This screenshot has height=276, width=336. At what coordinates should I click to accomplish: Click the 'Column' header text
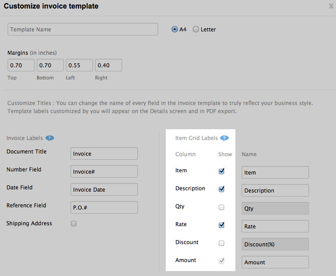click(186, 154)
